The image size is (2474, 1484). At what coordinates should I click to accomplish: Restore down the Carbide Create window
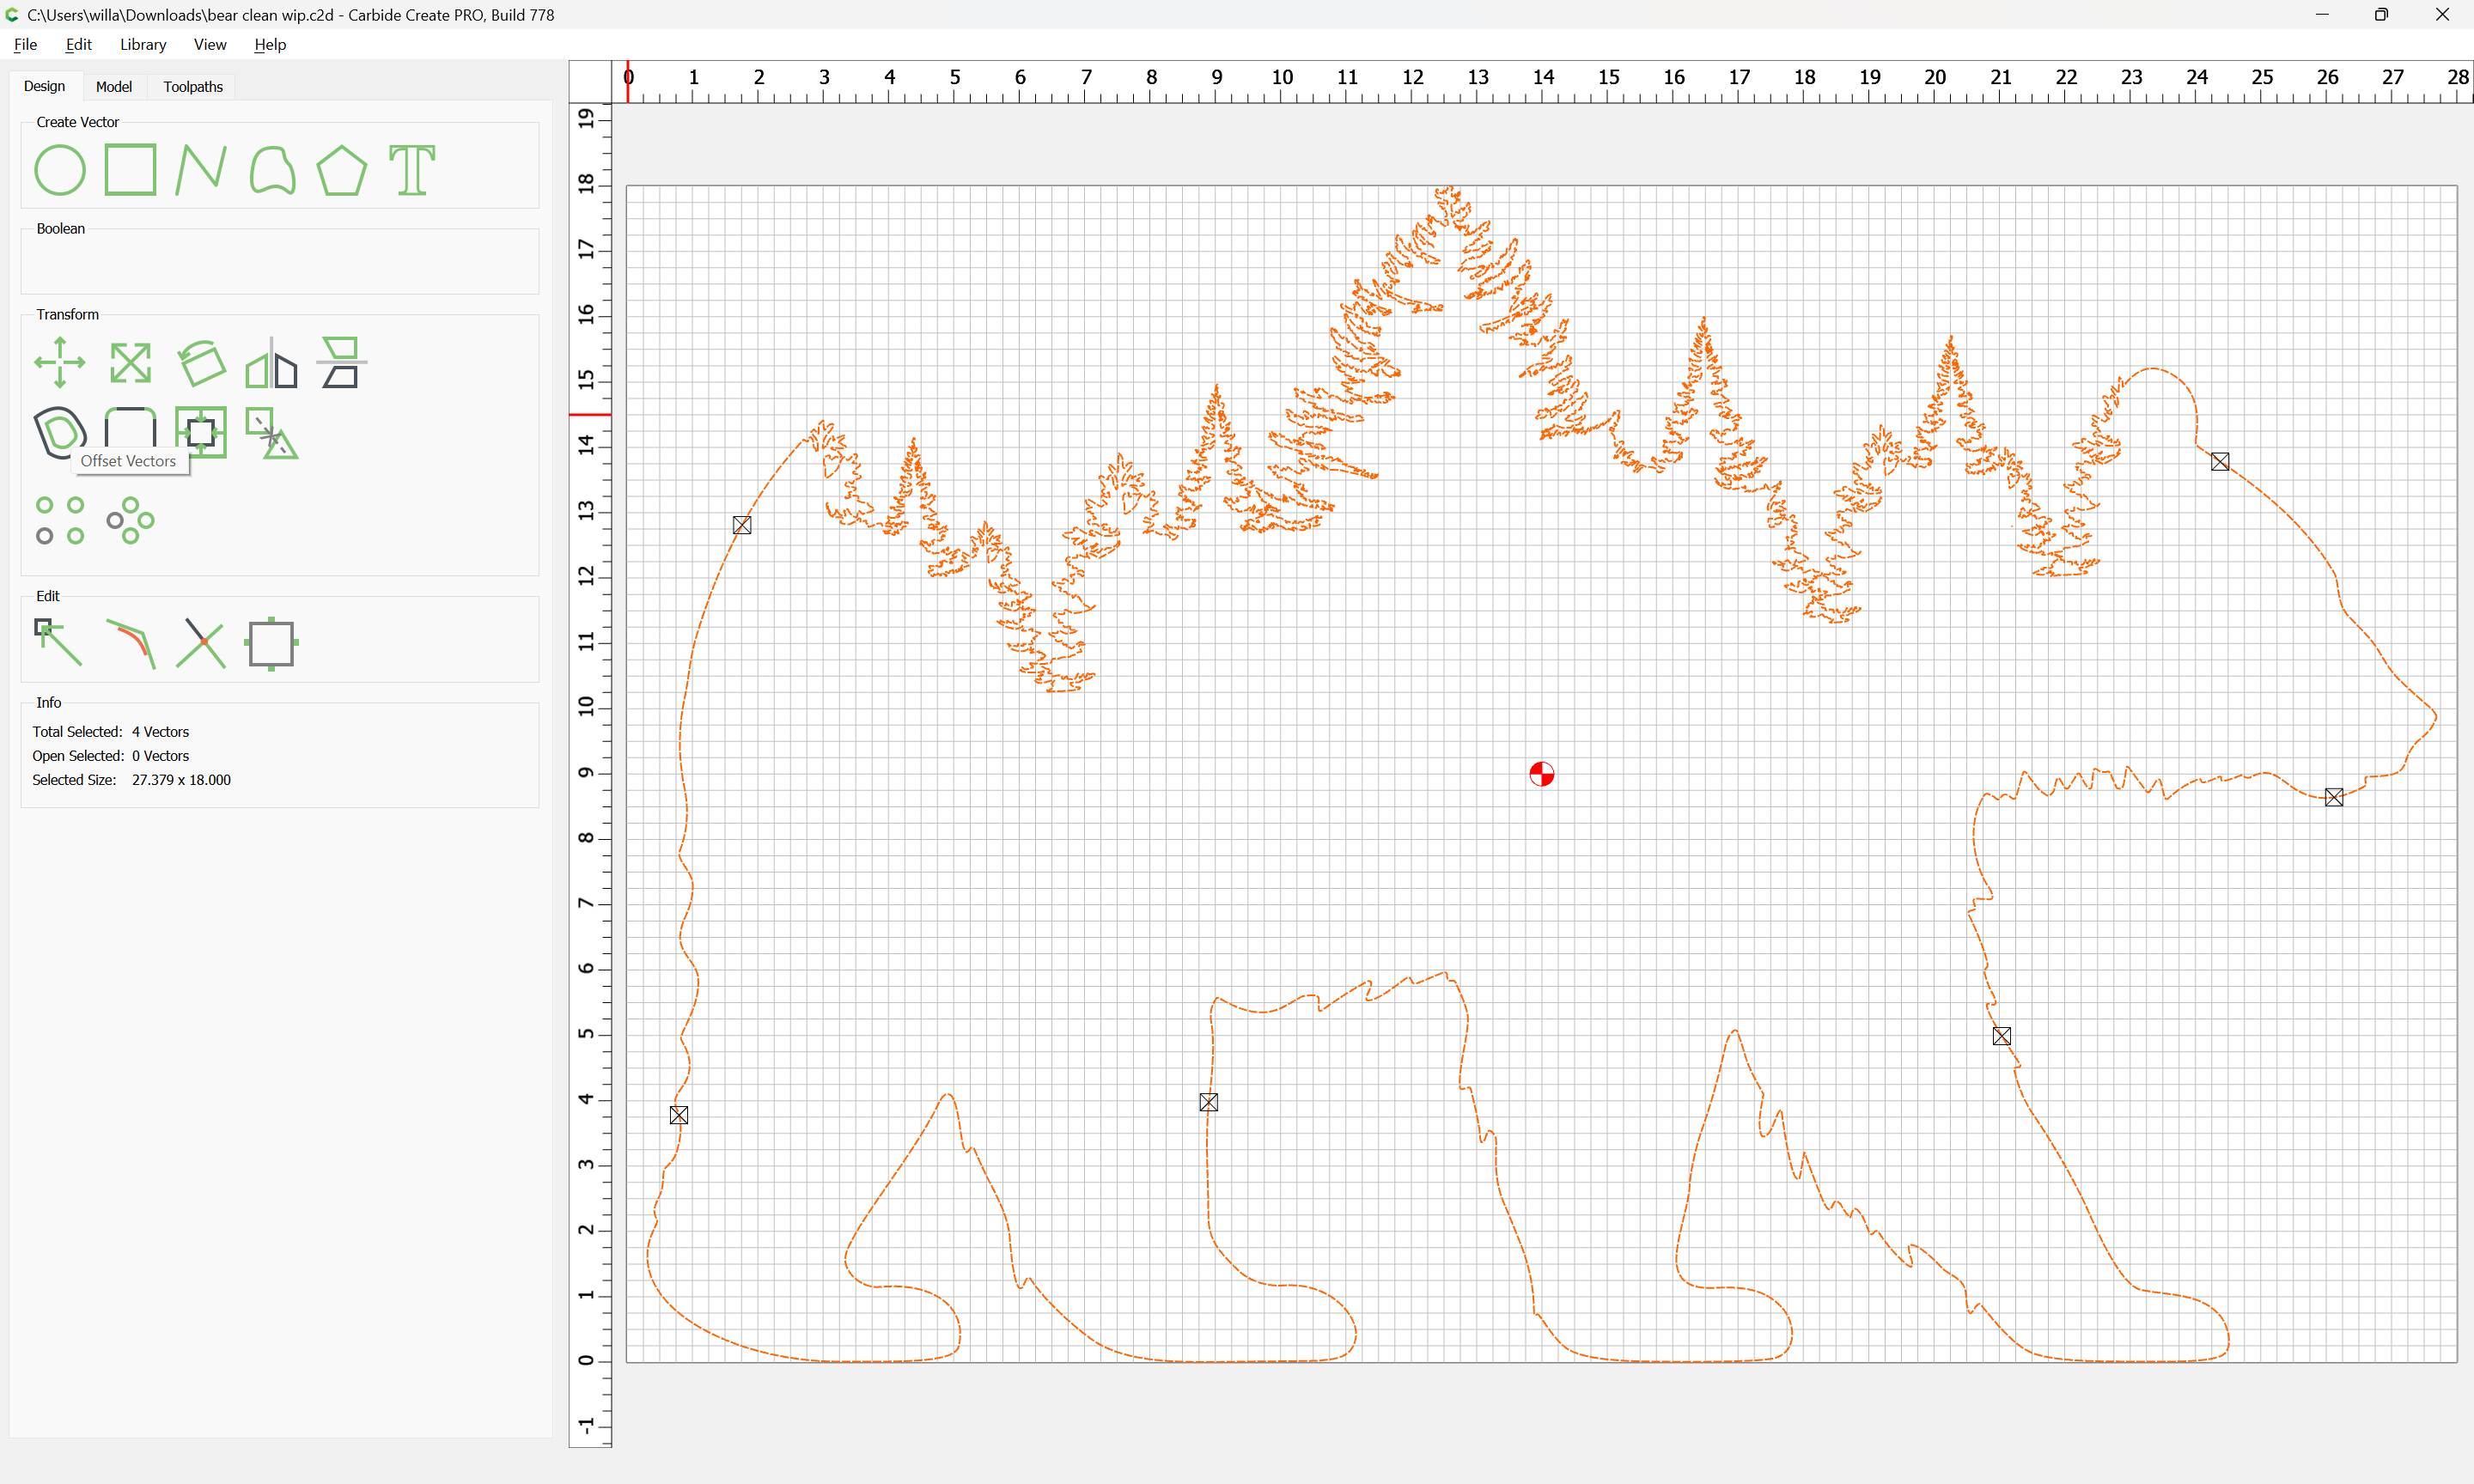[2381, 14]
